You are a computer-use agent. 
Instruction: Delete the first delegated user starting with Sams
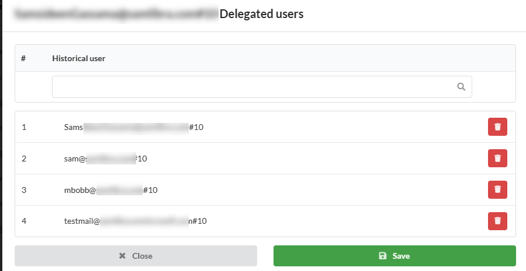(x=497, y=127)
